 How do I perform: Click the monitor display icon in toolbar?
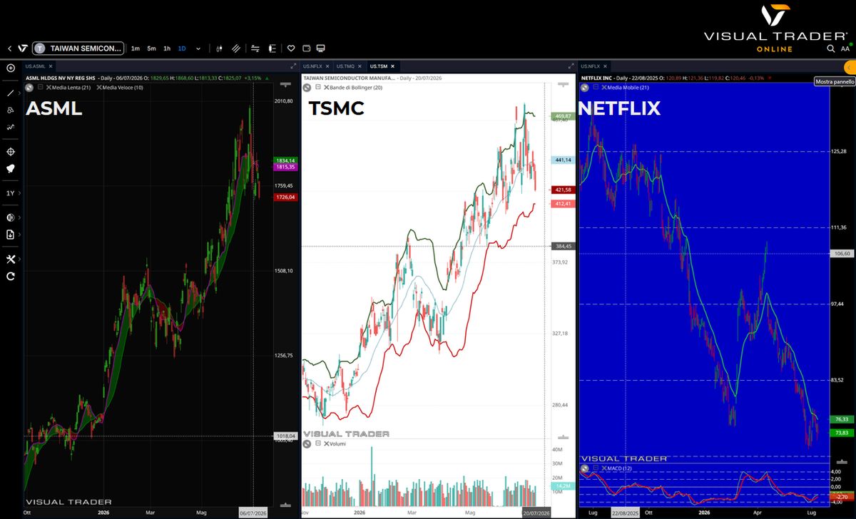[320, 48]
